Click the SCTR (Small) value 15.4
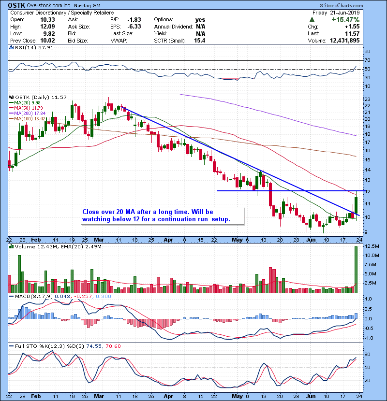 (199, 41)
